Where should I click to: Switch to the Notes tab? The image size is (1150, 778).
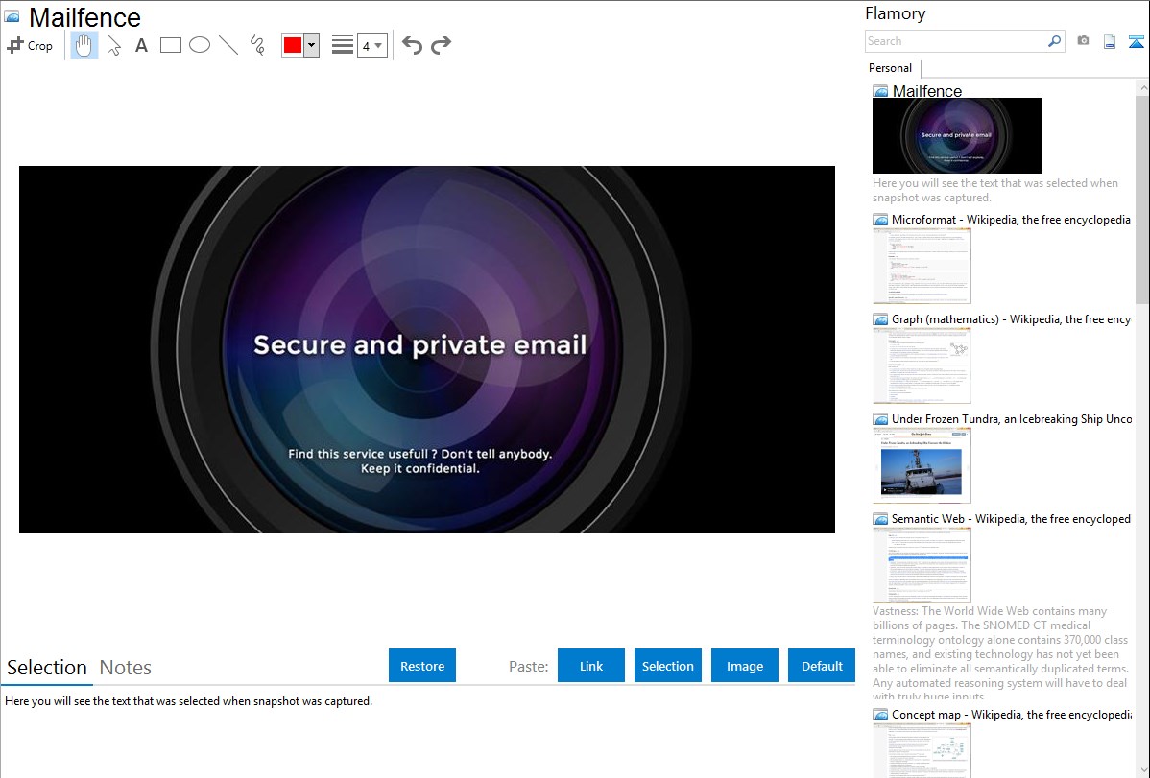[x=126, y=668]
